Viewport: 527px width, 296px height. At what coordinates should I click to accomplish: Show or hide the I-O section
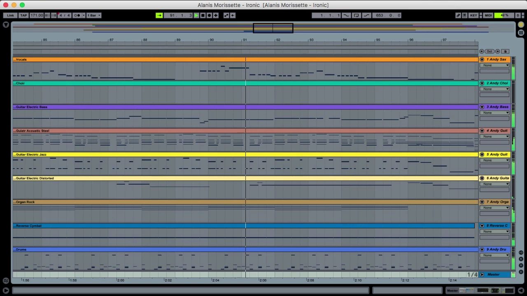pyautogui.click(x=521, y=252)
